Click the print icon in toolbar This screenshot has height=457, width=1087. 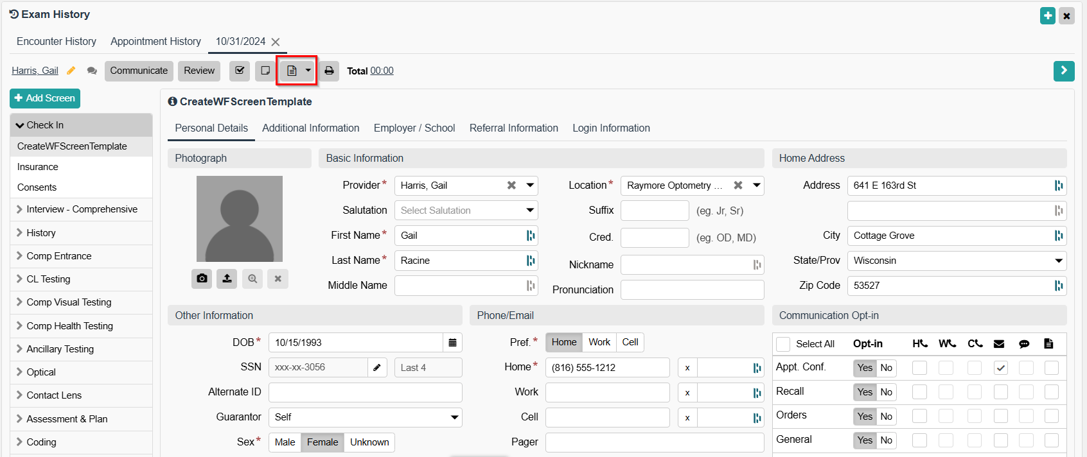(329, 71)
